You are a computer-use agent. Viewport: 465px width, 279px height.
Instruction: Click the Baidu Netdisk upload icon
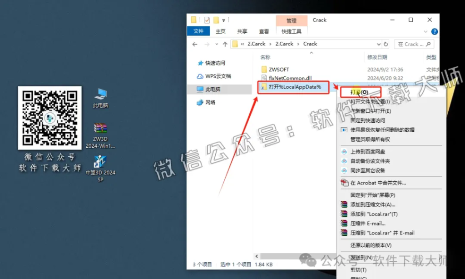[343, 151]
